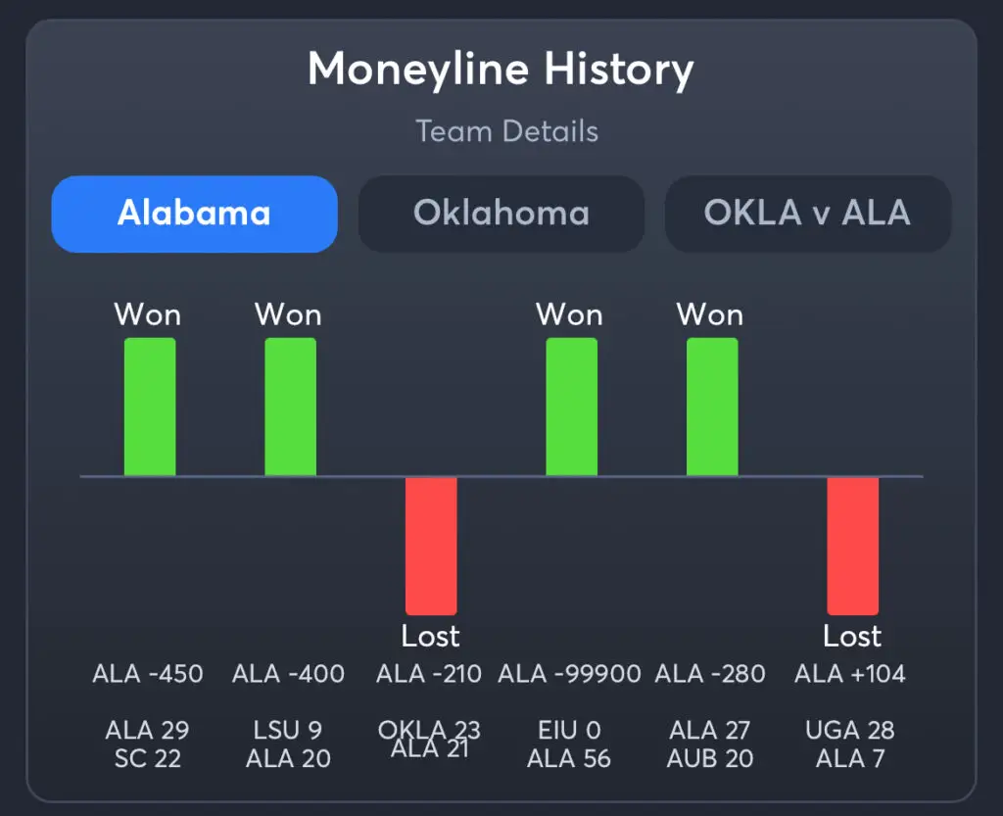Click the Moneyline History title
The width and height of the screenshot is (1003, 816).
[x=501, y=68]
